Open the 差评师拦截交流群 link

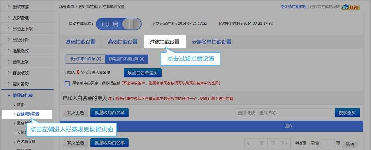pos(325,7)
